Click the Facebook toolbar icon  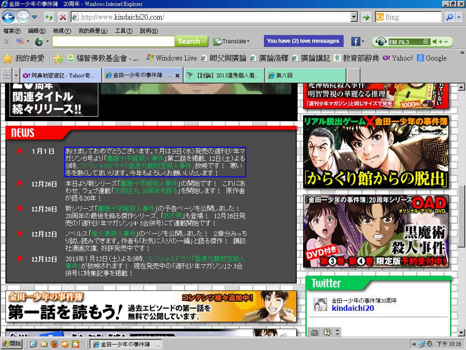[x=355, y=41]
